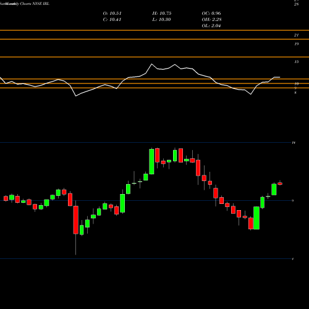Click the '28' label at top right corner
The image size is (309, 309).
point(296,4)
